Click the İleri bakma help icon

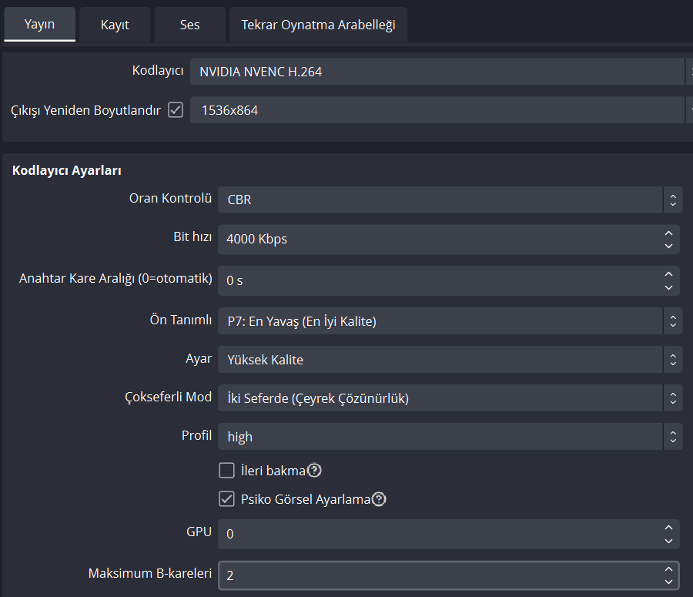[314, 471]
